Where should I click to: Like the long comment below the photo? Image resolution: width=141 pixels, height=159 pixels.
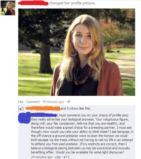click(58, 157)
